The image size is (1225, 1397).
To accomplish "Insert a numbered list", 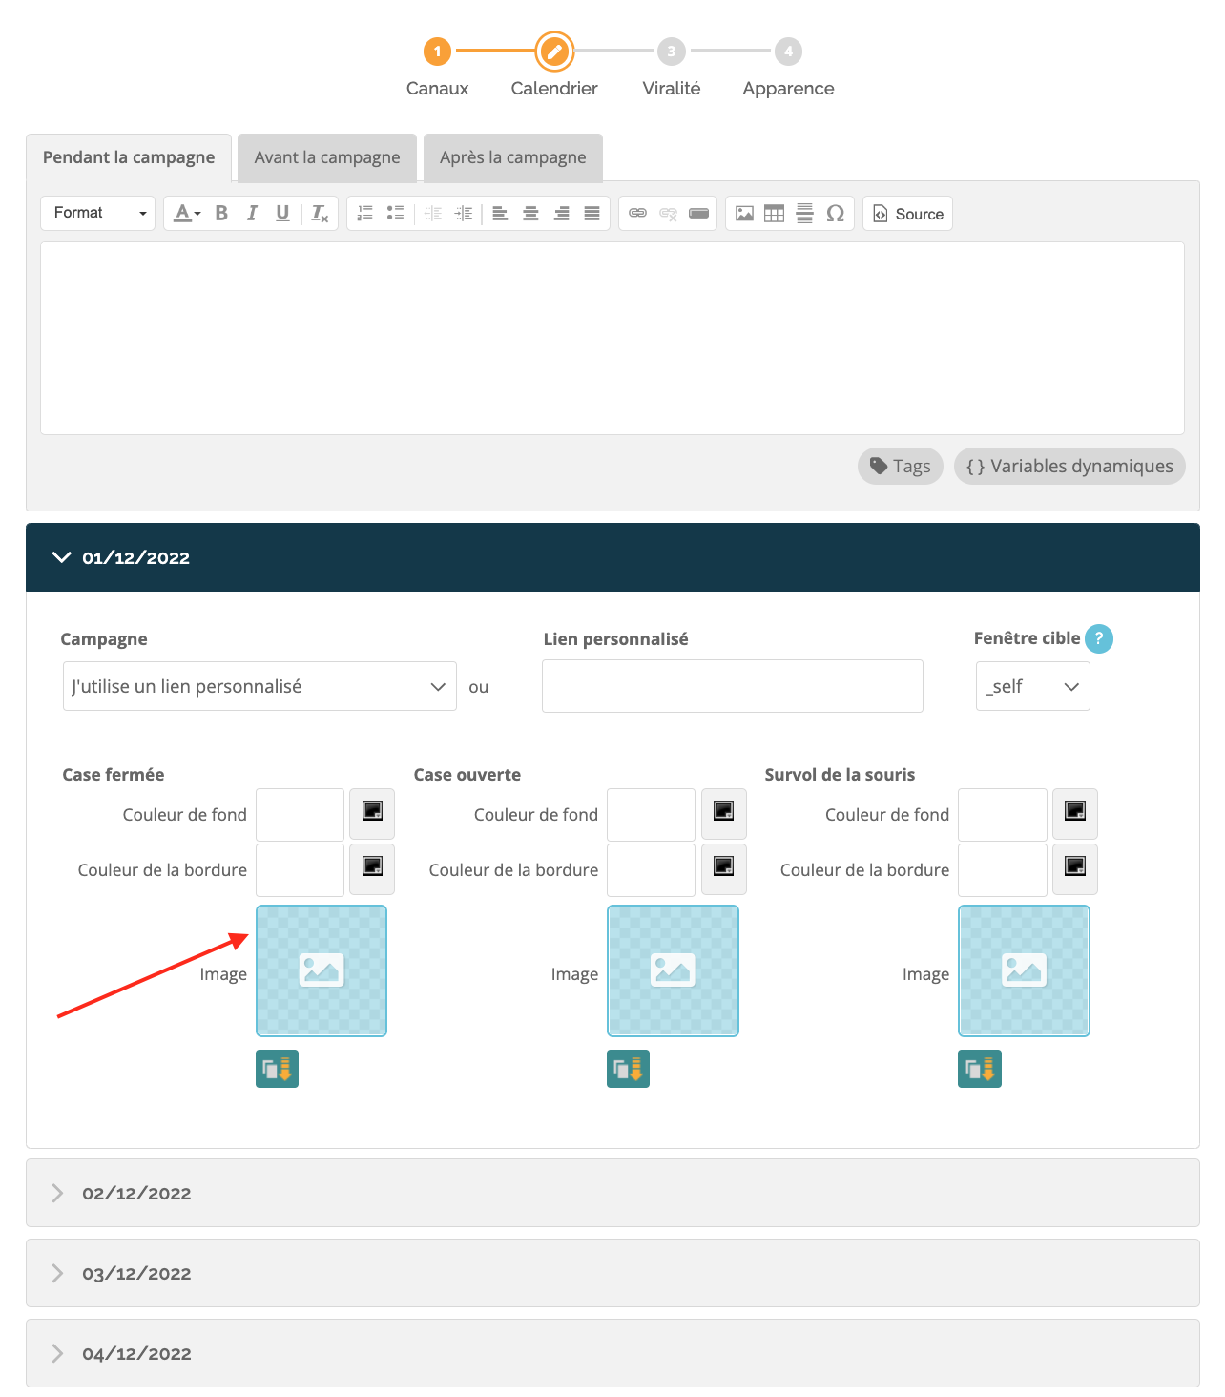I will (364, 213).
